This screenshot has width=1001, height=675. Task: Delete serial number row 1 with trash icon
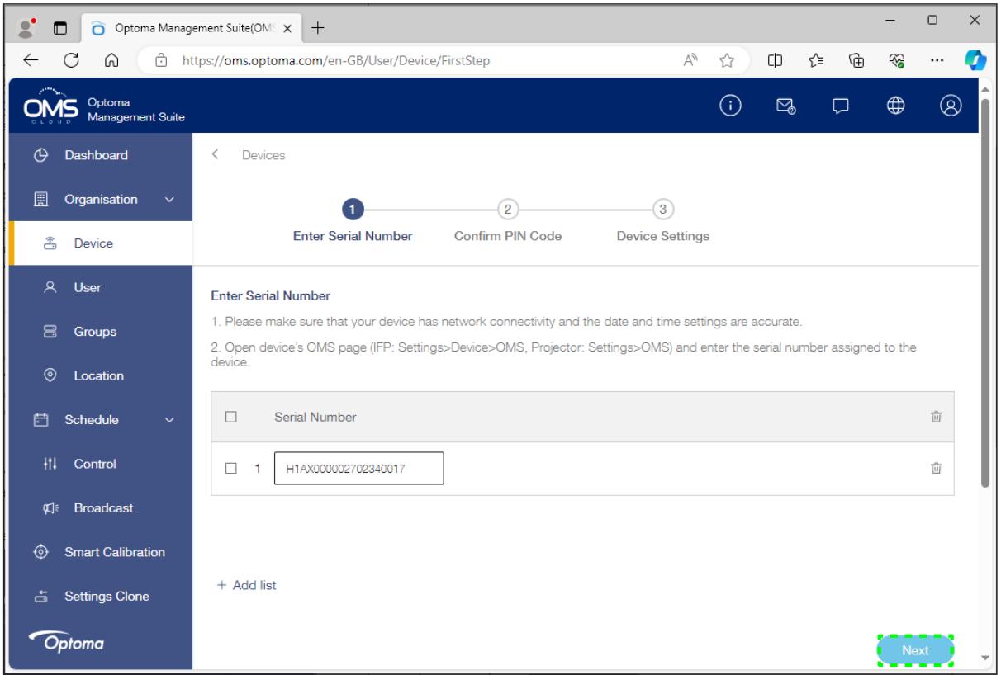pos(936,469)
